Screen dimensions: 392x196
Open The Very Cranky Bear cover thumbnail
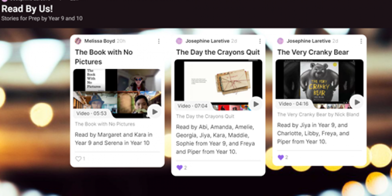coord(319,84)
